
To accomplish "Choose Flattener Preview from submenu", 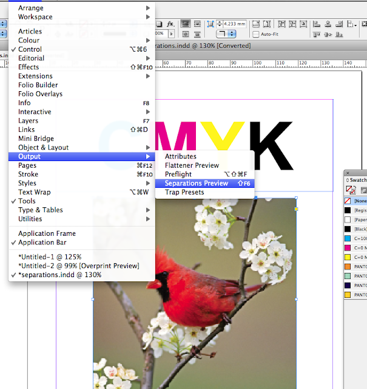I will pyautogui.click(x=205, y=165).
